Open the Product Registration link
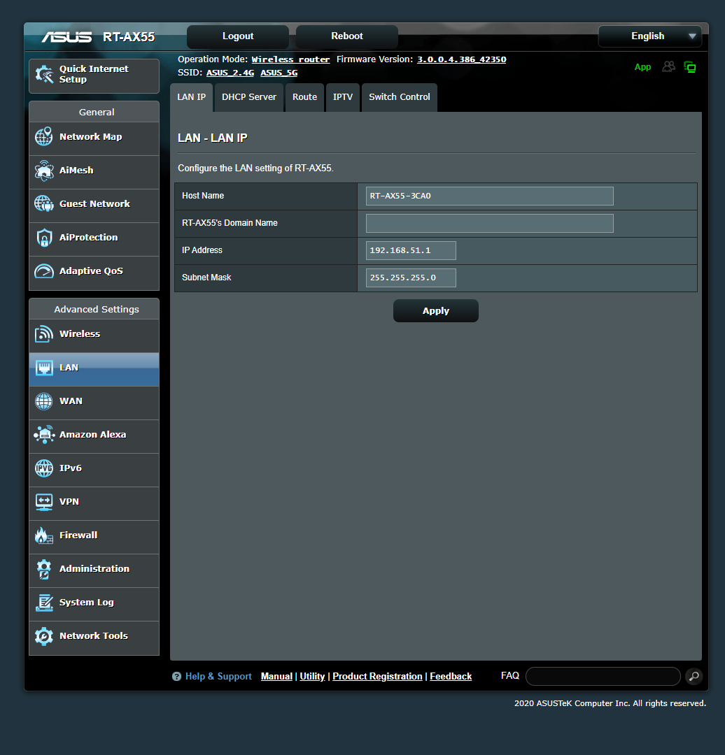 point(377,677)
